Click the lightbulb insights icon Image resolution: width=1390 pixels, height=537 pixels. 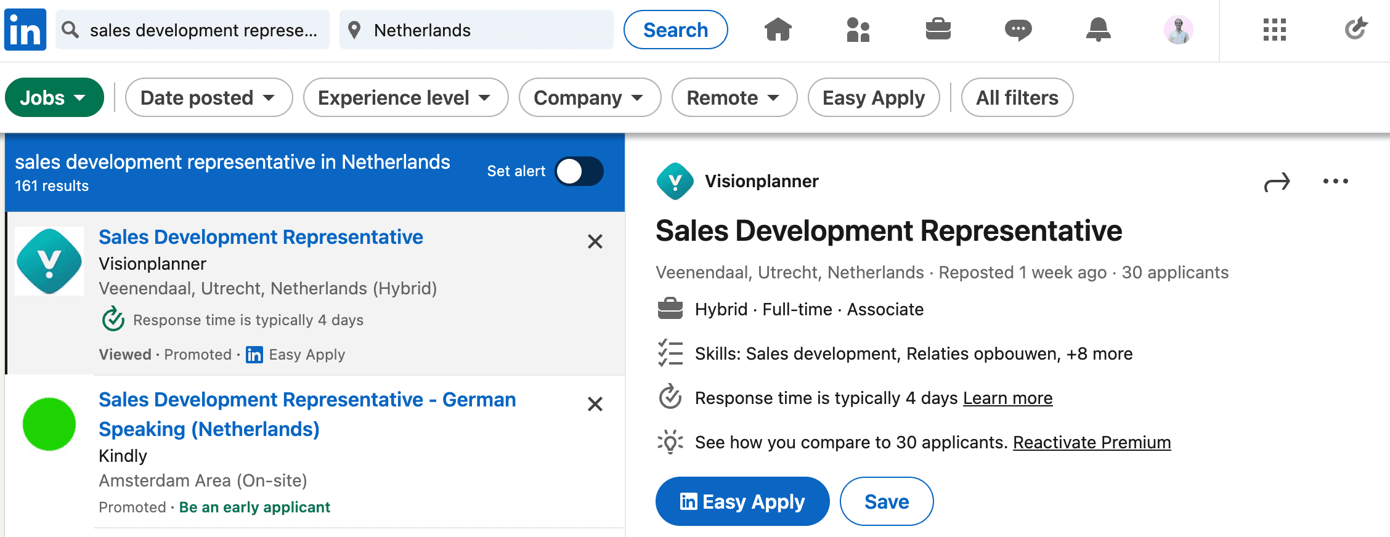[670, 442]
